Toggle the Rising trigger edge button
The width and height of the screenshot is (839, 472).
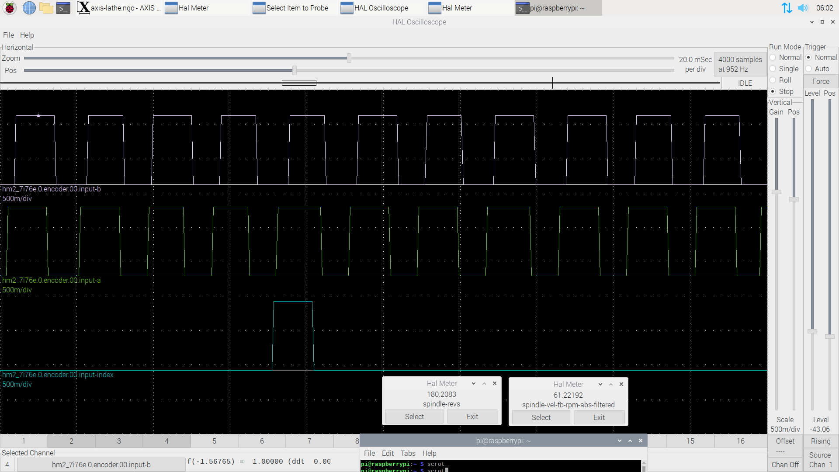click(x=821, y=441)
